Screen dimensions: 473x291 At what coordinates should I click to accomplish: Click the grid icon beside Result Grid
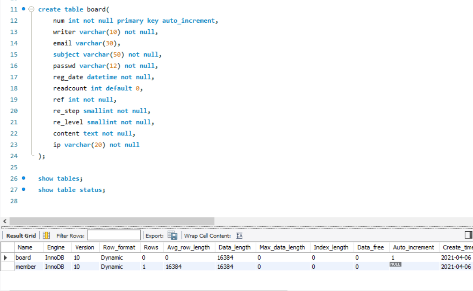pyautogui.click(x=46, y=235)
